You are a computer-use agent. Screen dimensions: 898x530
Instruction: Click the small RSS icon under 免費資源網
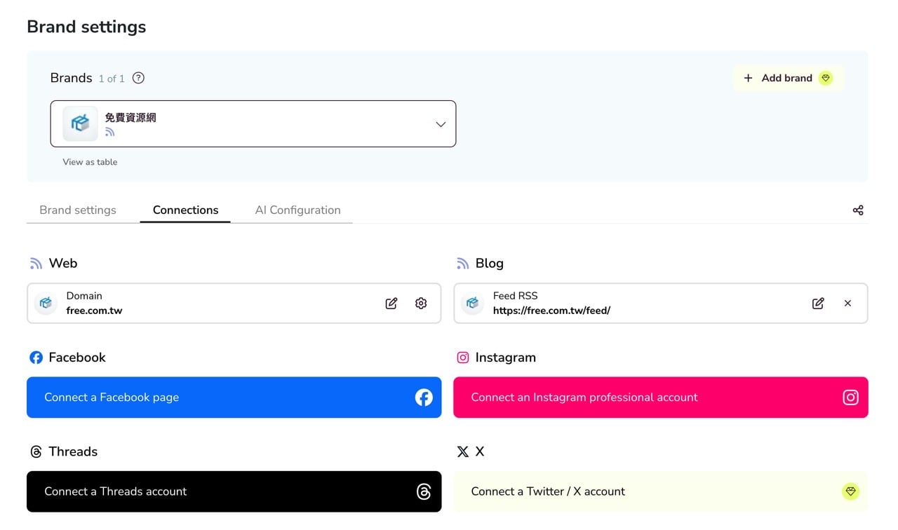(x=109, y=132)
